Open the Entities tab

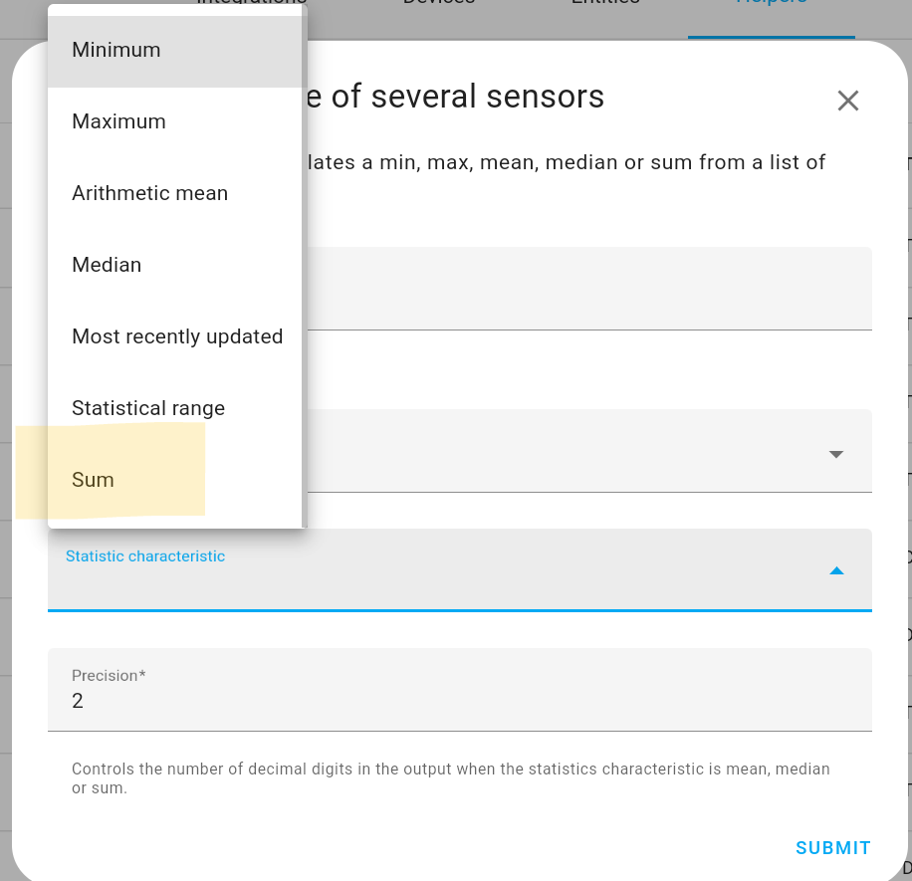tap(604, 4)
